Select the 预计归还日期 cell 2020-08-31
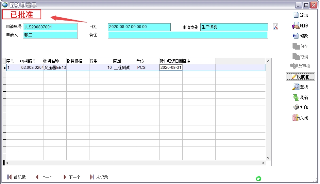Image resolution: width=320 pixels, height=184 pixels. pyautogui.click(x=171, y=68)
